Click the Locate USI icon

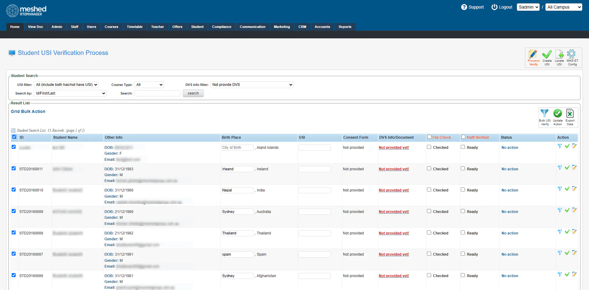click(559, 55)
